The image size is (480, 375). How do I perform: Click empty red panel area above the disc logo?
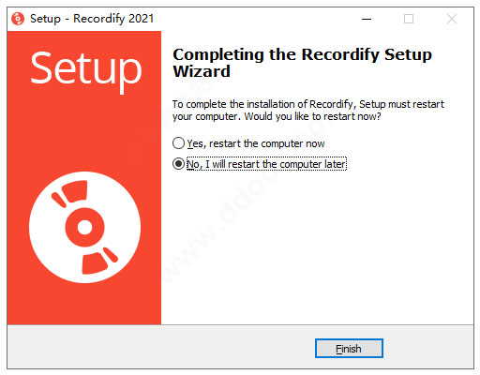[84, 131]
